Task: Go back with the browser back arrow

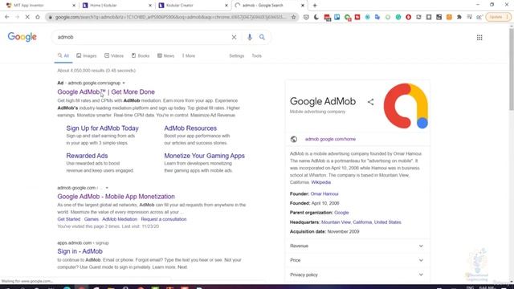Action: [x=7, y=17]
